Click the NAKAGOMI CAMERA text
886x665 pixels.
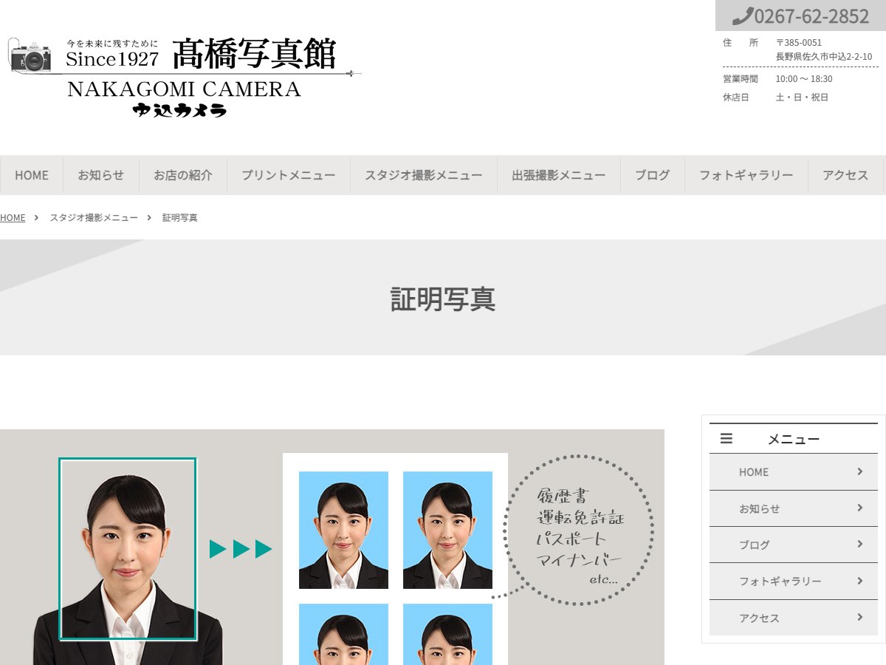[185, 89]
